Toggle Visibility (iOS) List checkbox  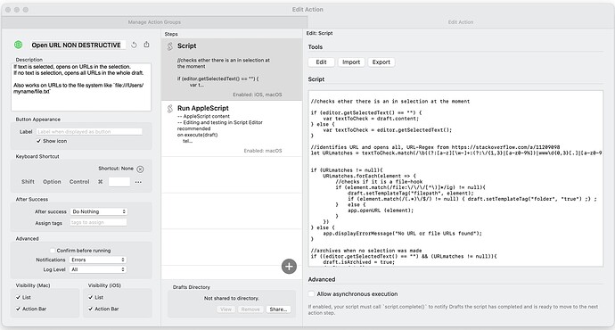[91, 297]
